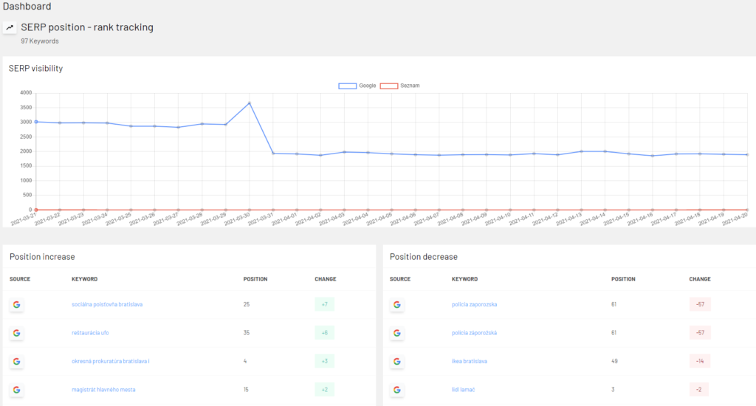Screen dimensions: 756x406
Task: Click the Position decrease panel title
Action: [423, 257]
